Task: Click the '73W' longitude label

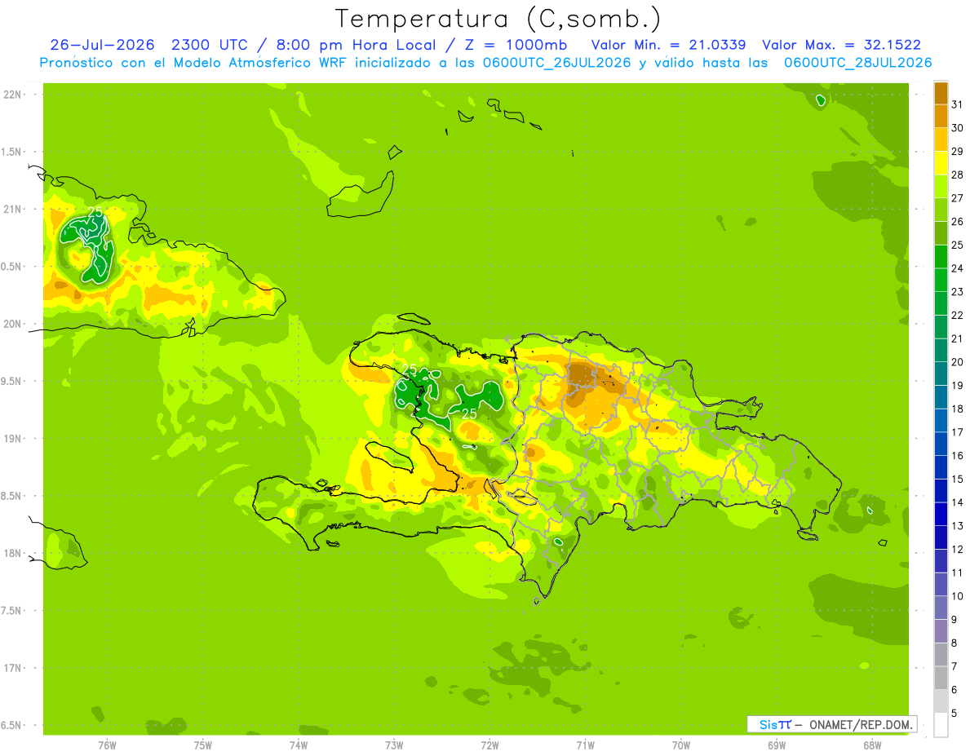Action: (x=394, y=745)
